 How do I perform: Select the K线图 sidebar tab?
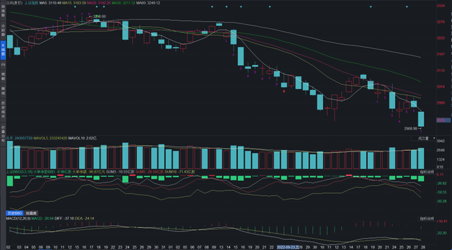coord(3,50)
